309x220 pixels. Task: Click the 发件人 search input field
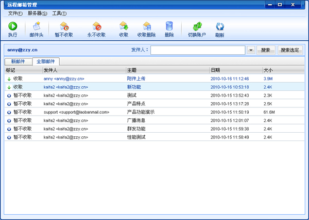(x=197, y=50)
